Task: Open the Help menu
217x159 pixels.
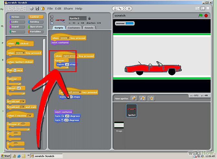Action: pyautogui.click(x=79, y=8)
